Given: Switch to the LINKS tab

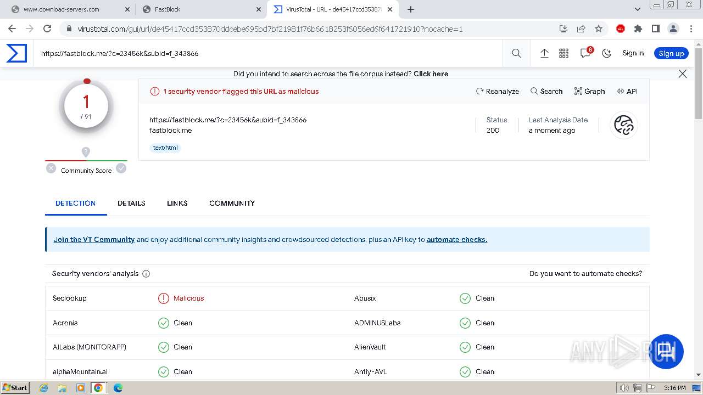Looking at the screenshot, I should pos(177,203).
